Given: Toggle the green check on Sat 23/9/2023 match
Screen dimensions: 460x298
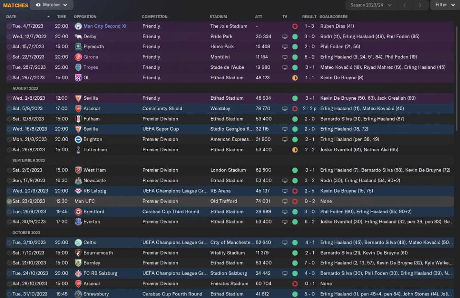Looking at the screenshot, I should [x=9, y=202].
